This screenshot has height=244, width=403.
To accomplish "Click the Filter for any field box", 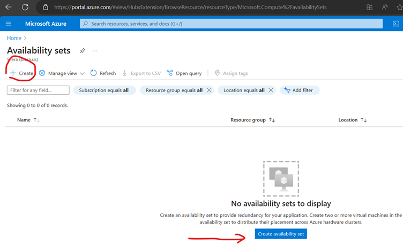I will pyautogui.click(x=38, y=90).
